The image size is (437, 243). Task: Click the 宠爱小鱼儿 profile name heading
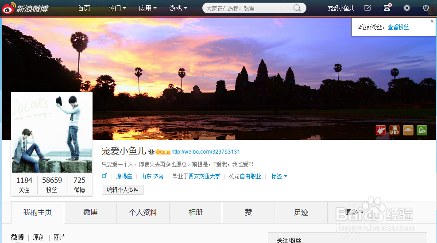click(x=124, y=151)
